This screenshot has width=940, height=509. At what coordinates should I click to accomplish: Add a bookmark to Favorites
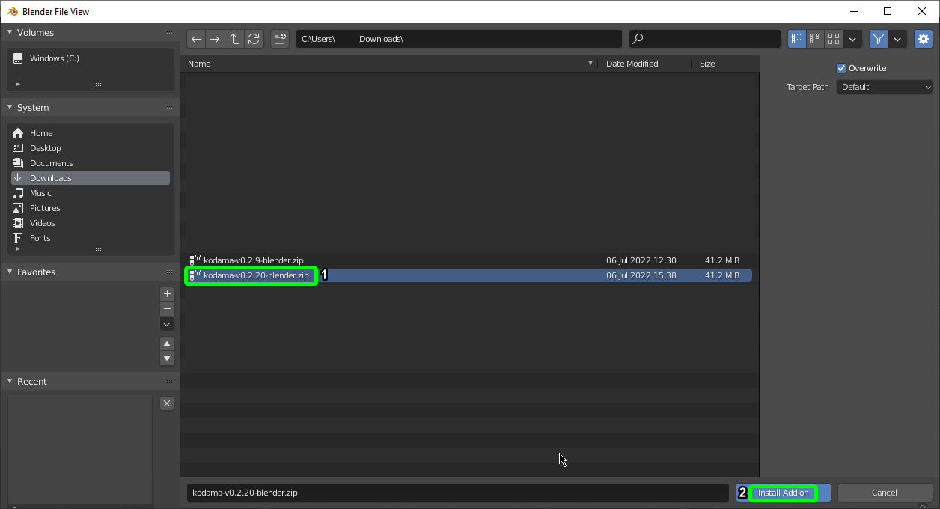pos(167,294)
